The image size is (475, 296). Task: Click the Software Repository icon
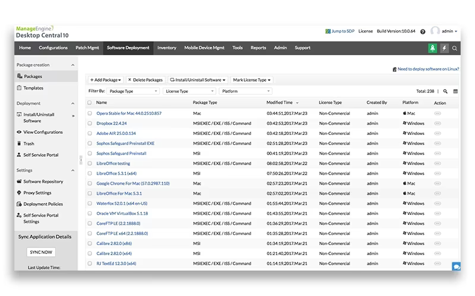[19, 182]
